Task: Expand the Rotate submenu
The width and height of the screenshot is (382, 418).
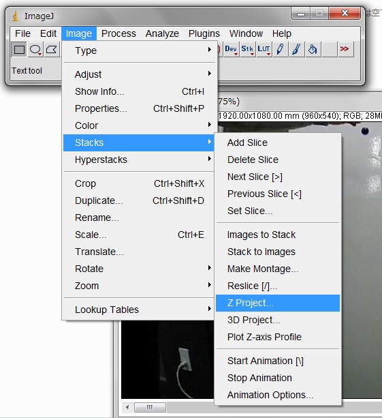Action: point(138,269)
